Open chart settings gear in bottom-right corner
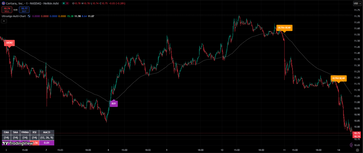The height and width of the screenshot is (153, 363). (357, 150)
